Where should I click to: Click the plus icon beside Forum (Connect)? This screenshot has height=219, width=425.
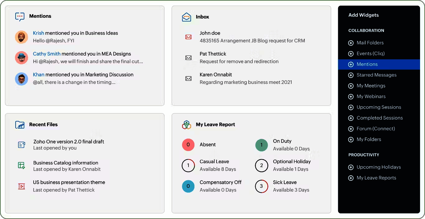click(x=350, y=129)
